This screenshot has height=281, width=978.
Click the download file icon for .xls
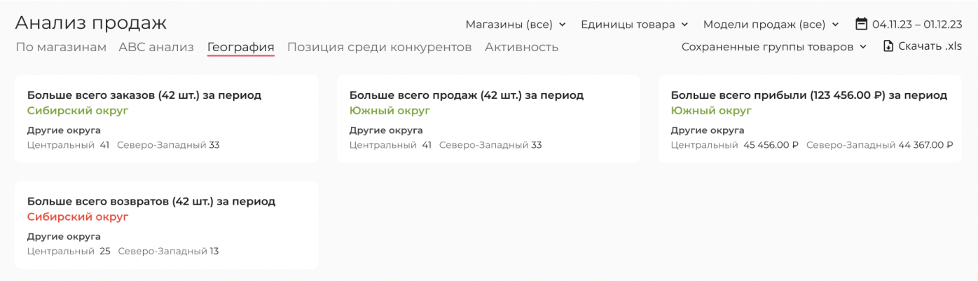point(888,46)
